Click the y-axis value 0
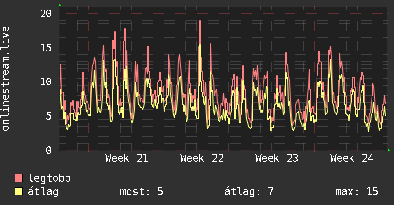The height and width of the screenshot is (205, 394). 49,150
